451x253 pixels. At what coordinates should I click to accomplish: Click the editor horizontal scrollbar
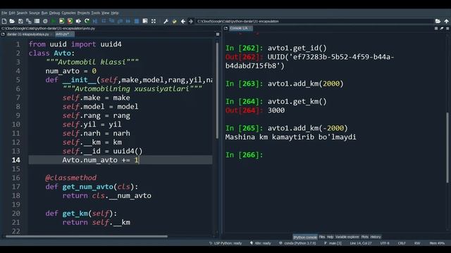coord(86,236)
